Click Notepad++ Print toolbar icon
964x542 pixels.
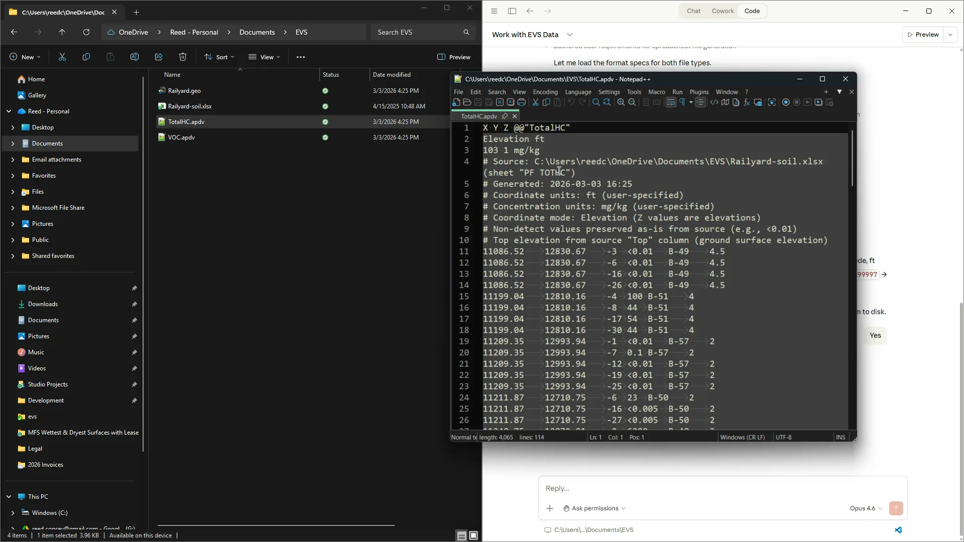(x=522, y=102)
